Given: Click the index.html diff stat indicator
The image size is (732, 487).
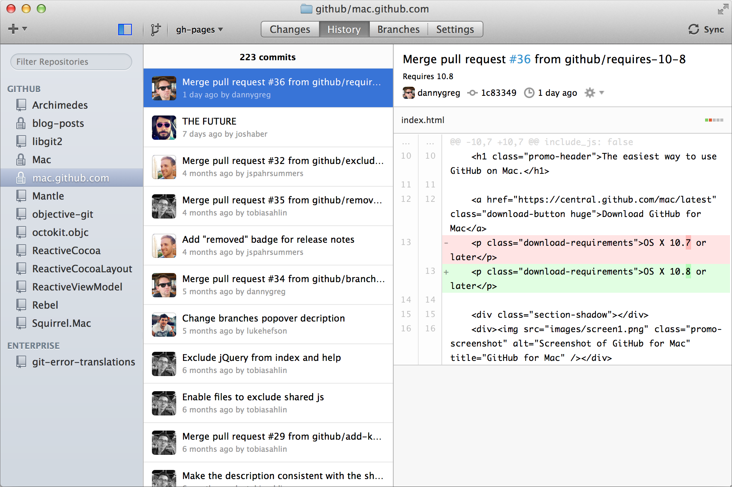Looking at the screenshot, I should 714,120.
